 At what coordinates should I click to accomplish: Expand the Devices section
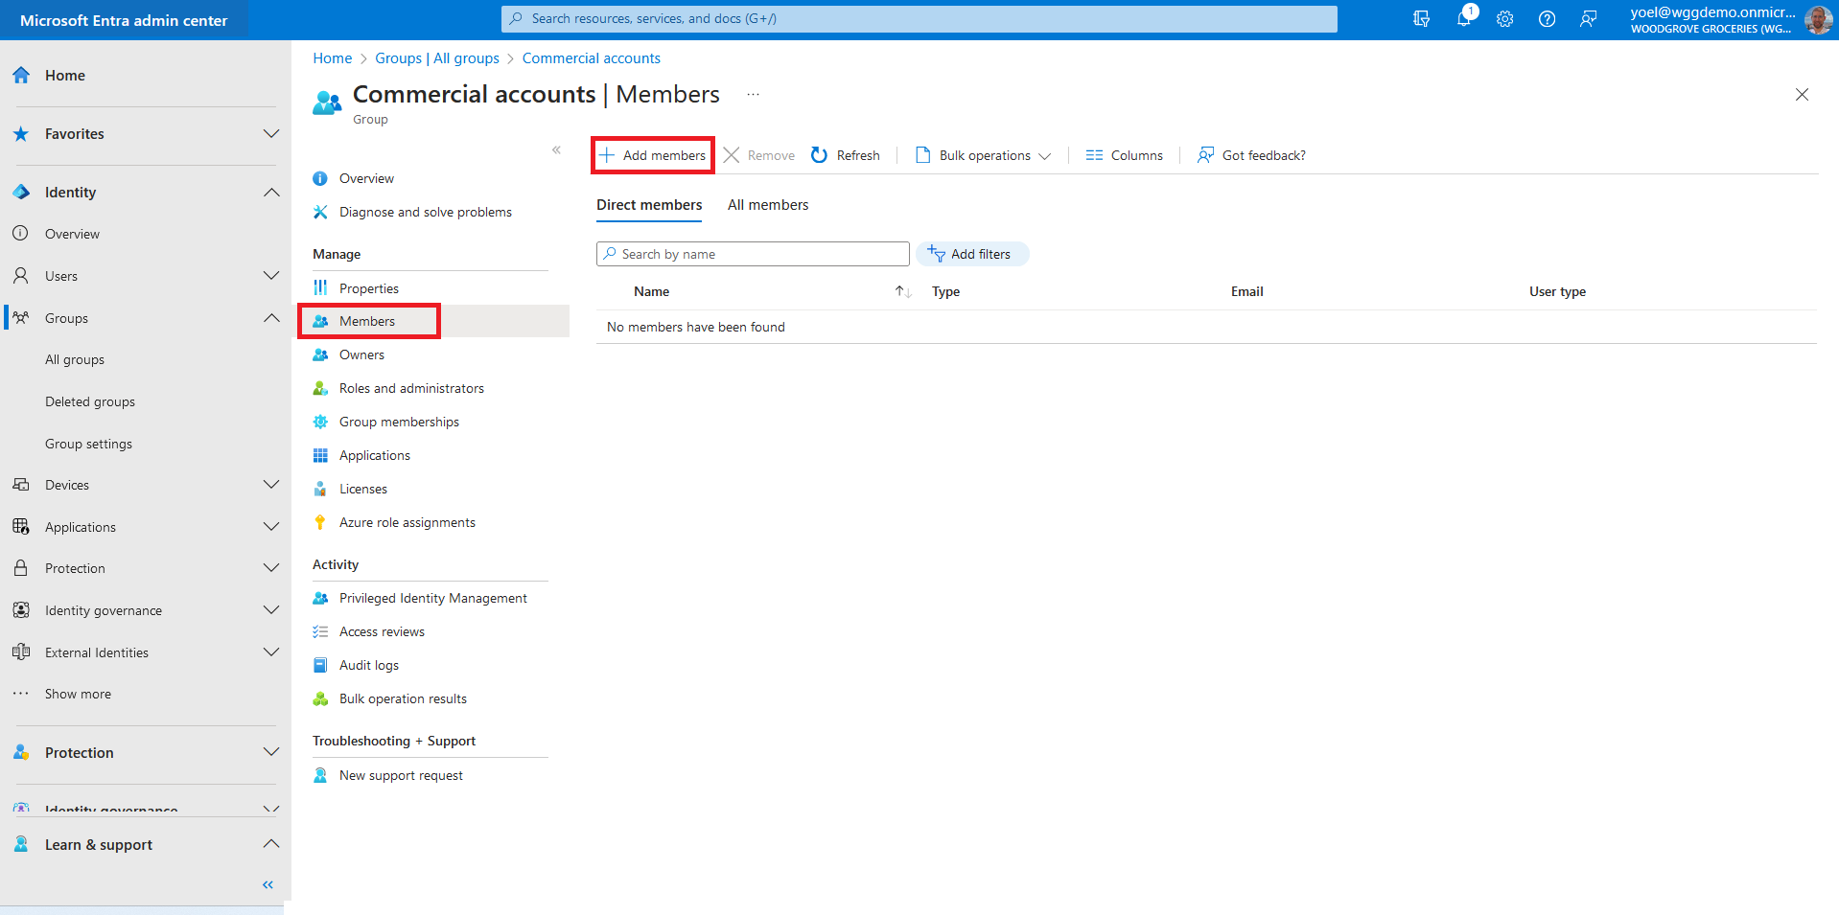click(x=271, y=485)
